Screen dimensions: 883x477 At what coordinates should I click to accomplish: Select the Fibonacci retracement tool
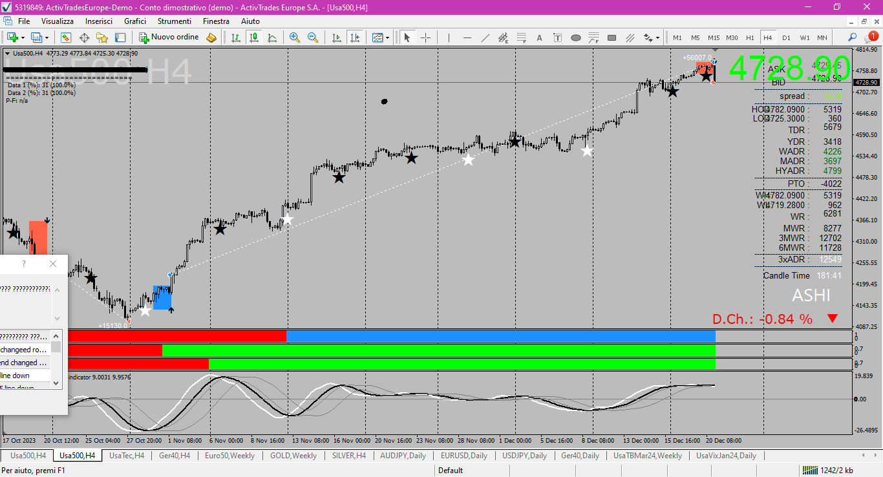click(x=522, y=37)
